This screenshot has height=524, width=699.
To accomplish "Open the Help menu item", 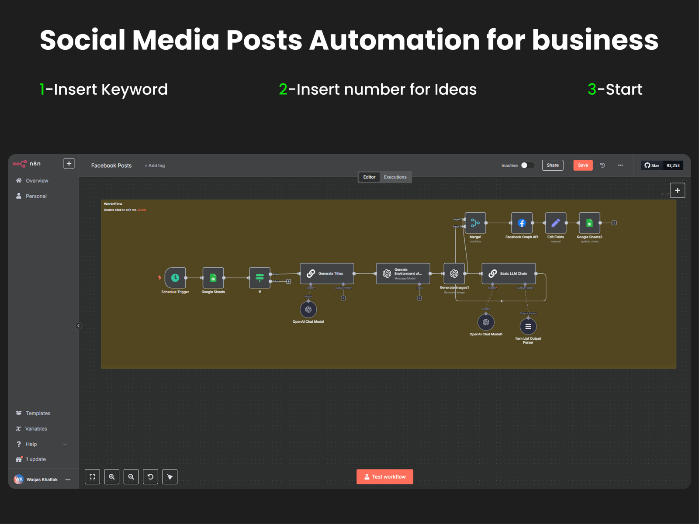I will [31, 444].
